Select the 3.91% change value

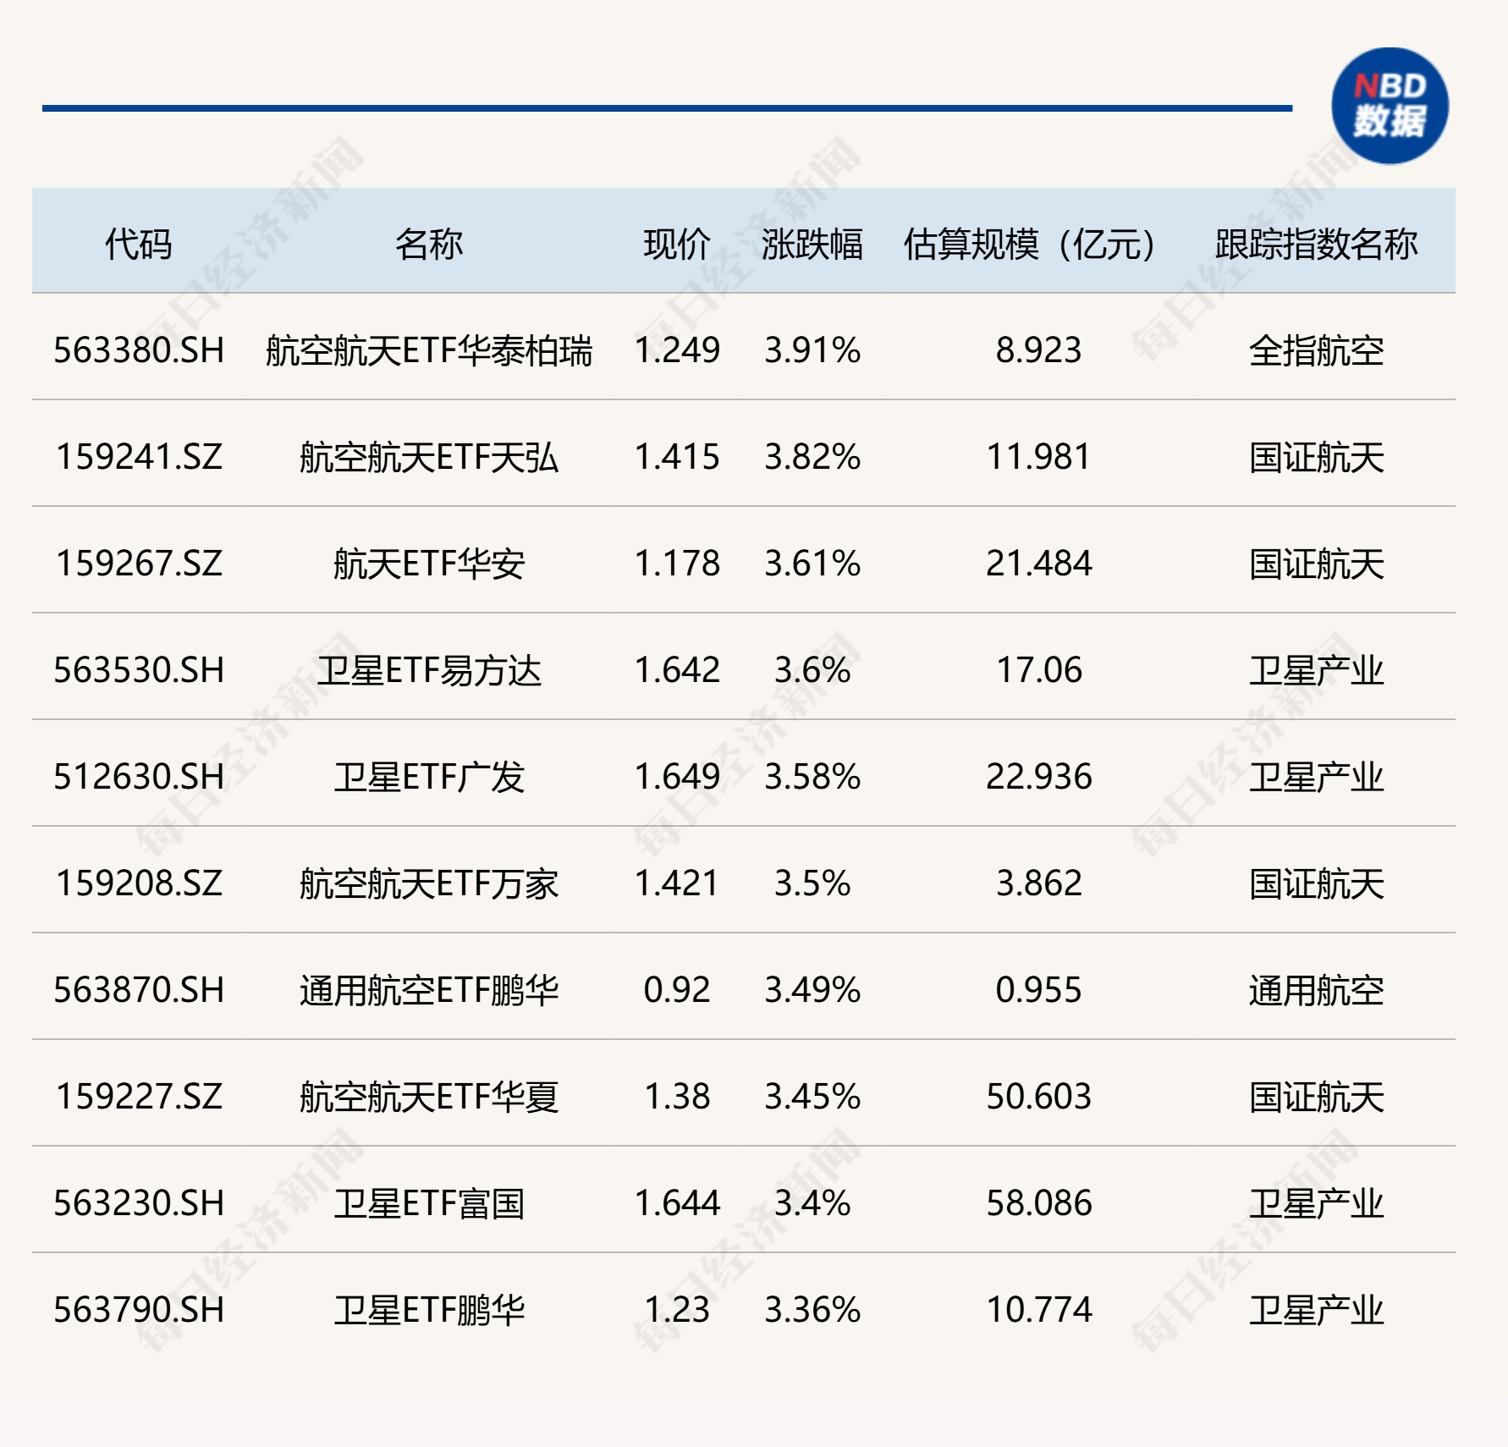pyautogui.click(x=812, y=350)
